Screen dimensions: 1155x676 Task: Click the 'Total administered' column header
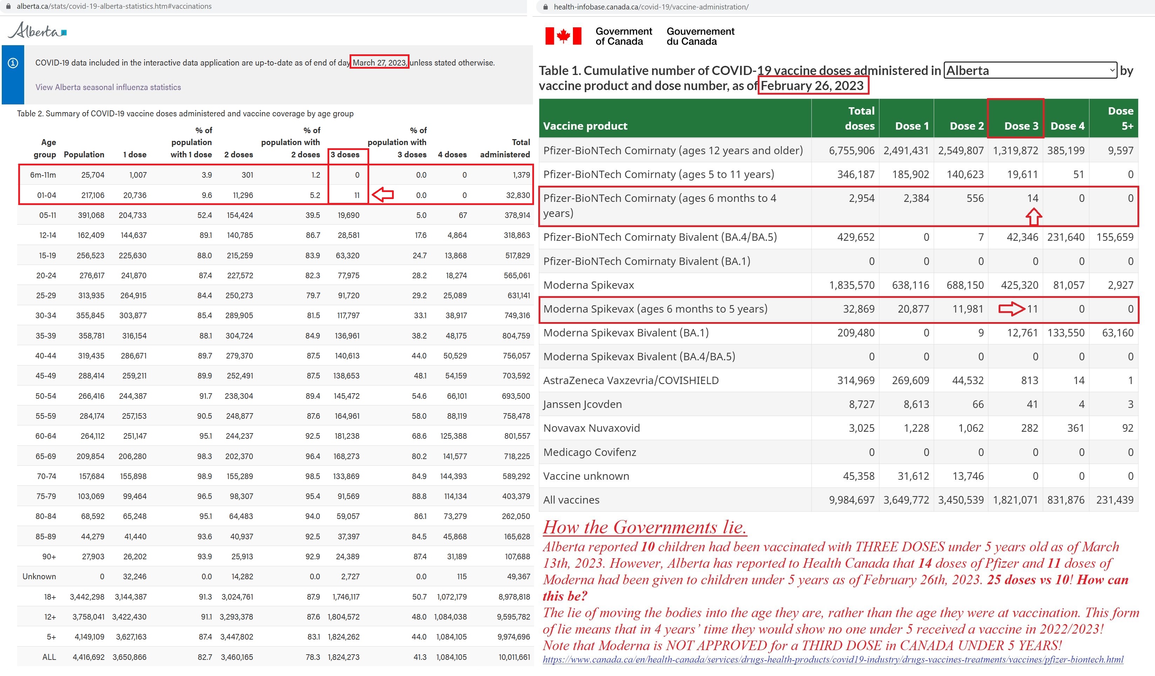[505, 148]
